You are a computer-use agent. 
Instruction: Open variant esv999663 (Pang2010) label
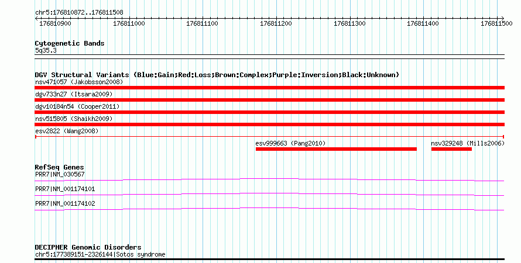(x=290, y=143)
